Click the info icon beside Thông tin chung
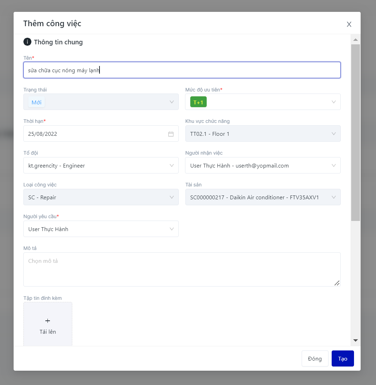The image size is (376, 385). (x=27, y=42)
